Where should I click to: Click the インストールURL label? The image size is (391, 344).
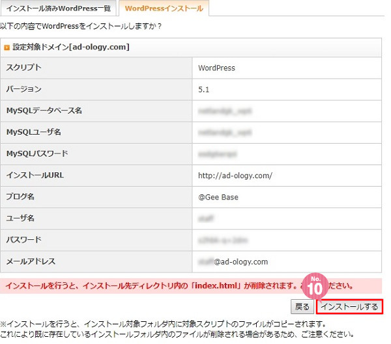coord(35,175)
